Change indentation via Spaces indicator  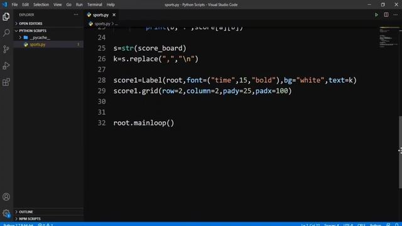(x=331, y=225)
